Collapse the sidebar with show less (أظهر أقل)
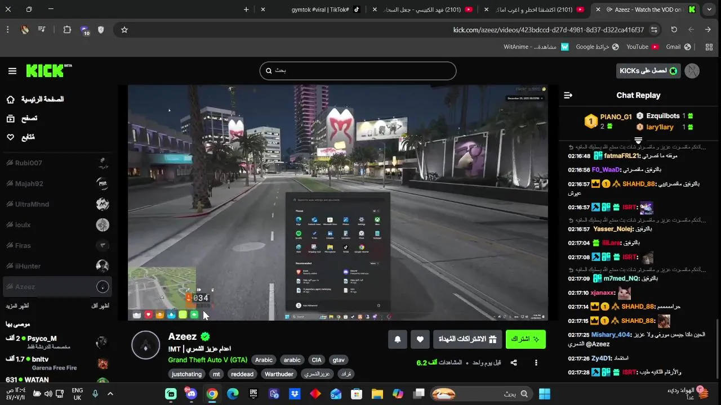Image resolution: width=721 pixels, height=405 pixels. click(100, 306)
